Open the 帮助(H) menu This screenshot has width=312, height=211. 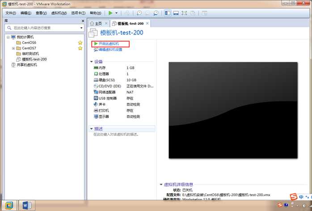(96, 13)
